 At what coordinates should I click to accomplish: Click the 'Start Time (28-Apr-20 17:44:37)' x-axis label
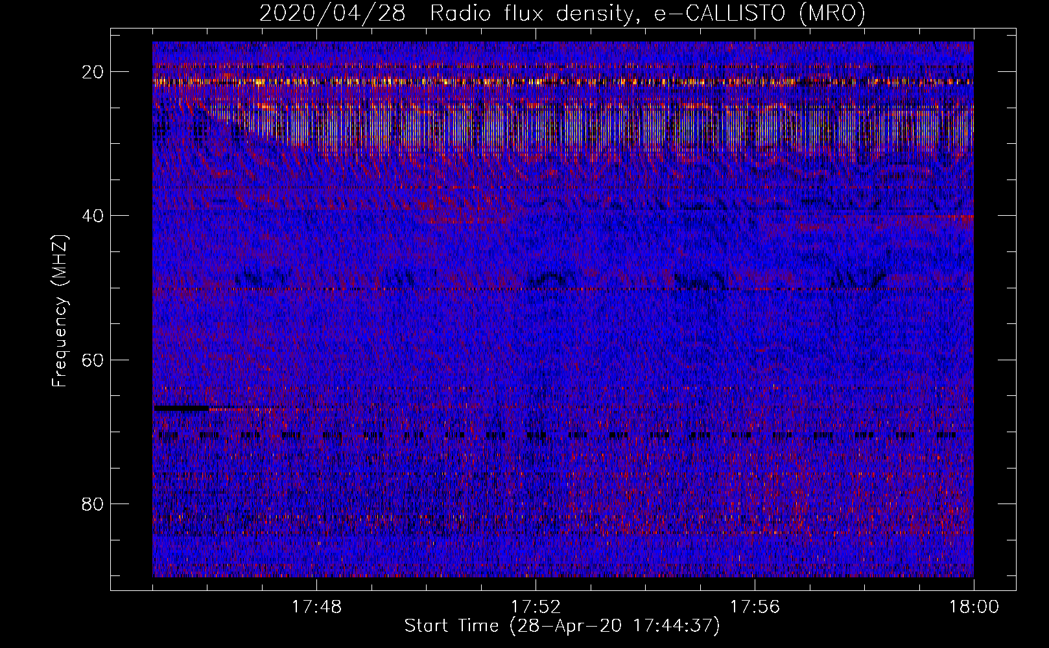(562, 626)
